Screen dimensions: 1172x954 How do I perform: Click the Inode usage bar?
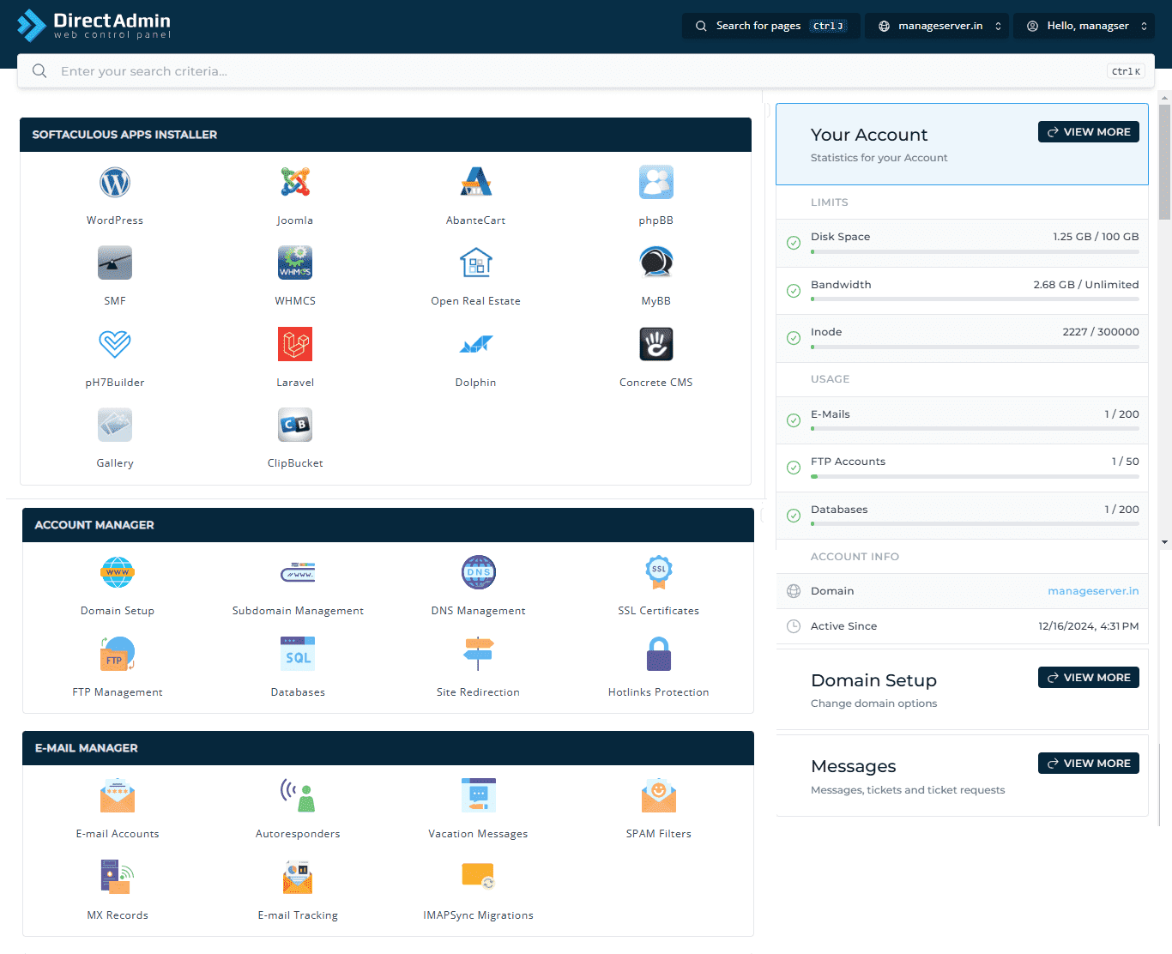pyautogui.click(x=975, y=347)
